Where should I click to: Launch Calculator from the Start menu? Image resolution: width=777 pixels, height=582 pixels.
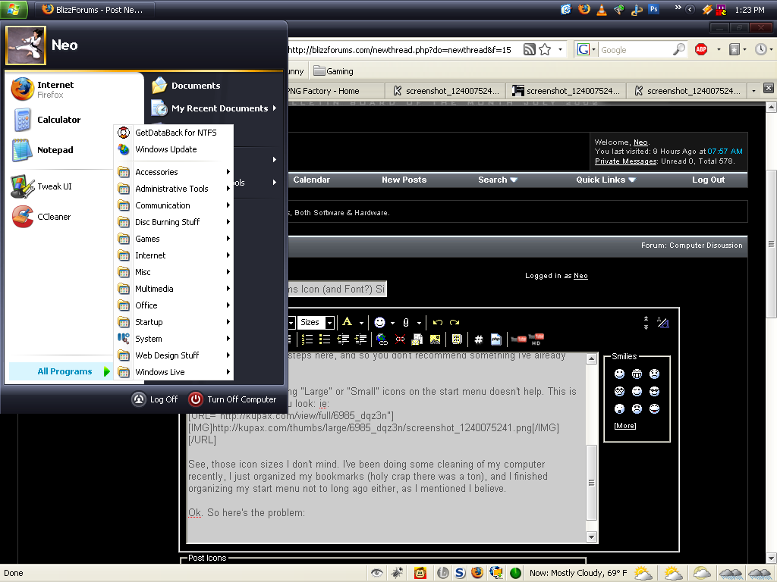point(74,120)
